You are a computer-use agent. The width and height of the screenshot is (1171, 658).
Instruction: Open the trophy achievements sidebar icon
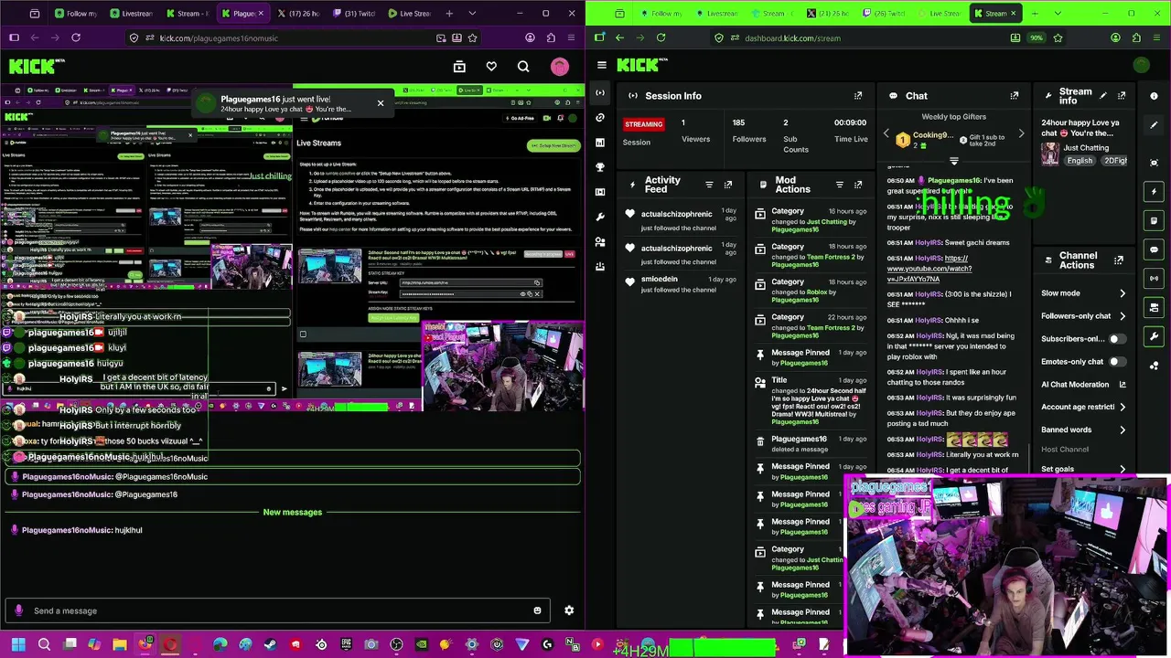click(600, 166)
